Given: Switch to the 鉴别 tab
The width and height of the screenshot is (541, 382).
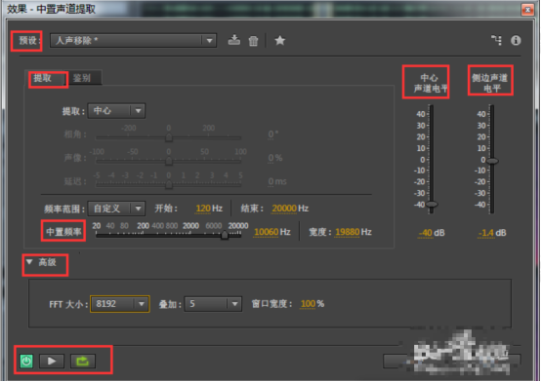Looking at the screenshot, I should [82, 78].
